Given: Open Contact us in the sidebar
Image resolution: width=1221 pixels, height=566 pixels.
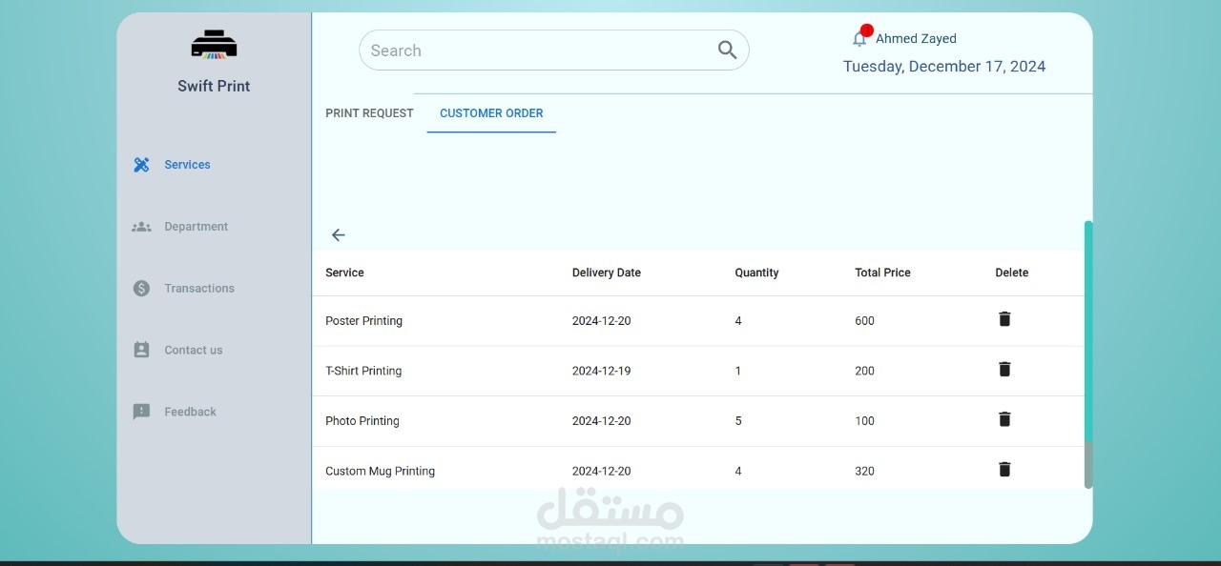Looking at the screenshot, I should point(193,350).
